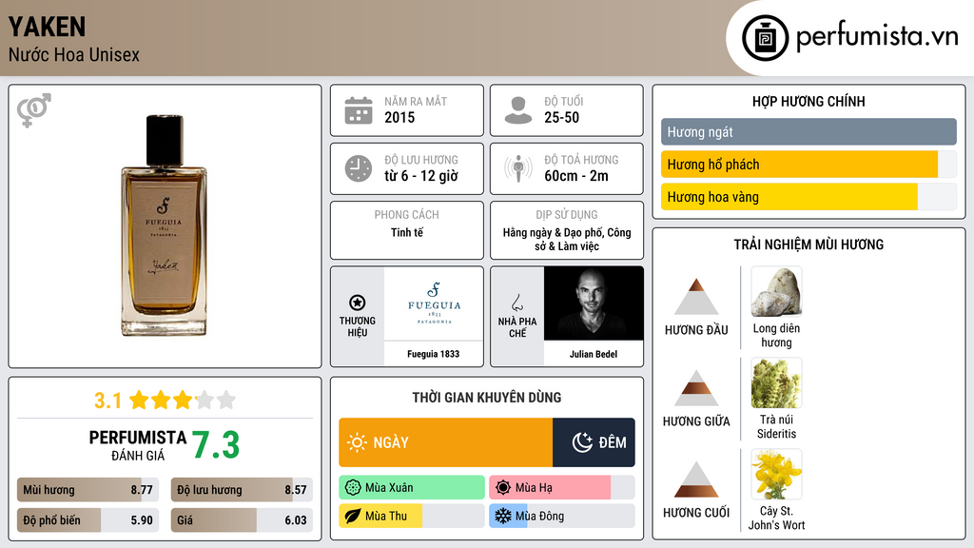Open the Long diên hương note image
This screenshot has width=974, height=548.
[x=776, y=292]
